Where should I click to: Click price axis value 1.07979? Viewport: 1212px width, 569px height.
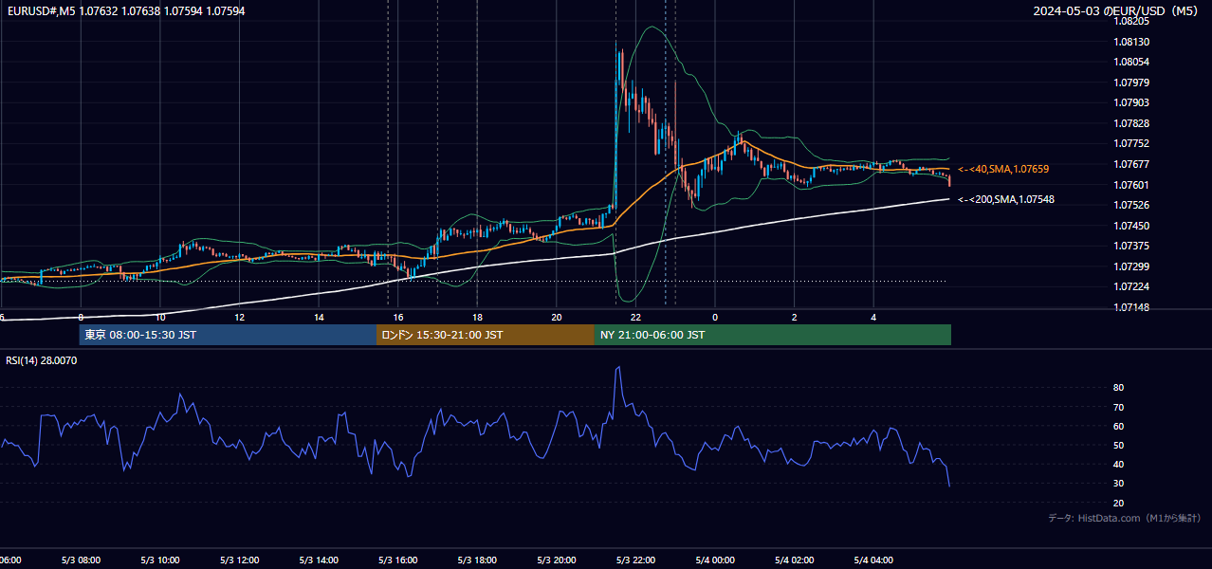(1131, 83)
